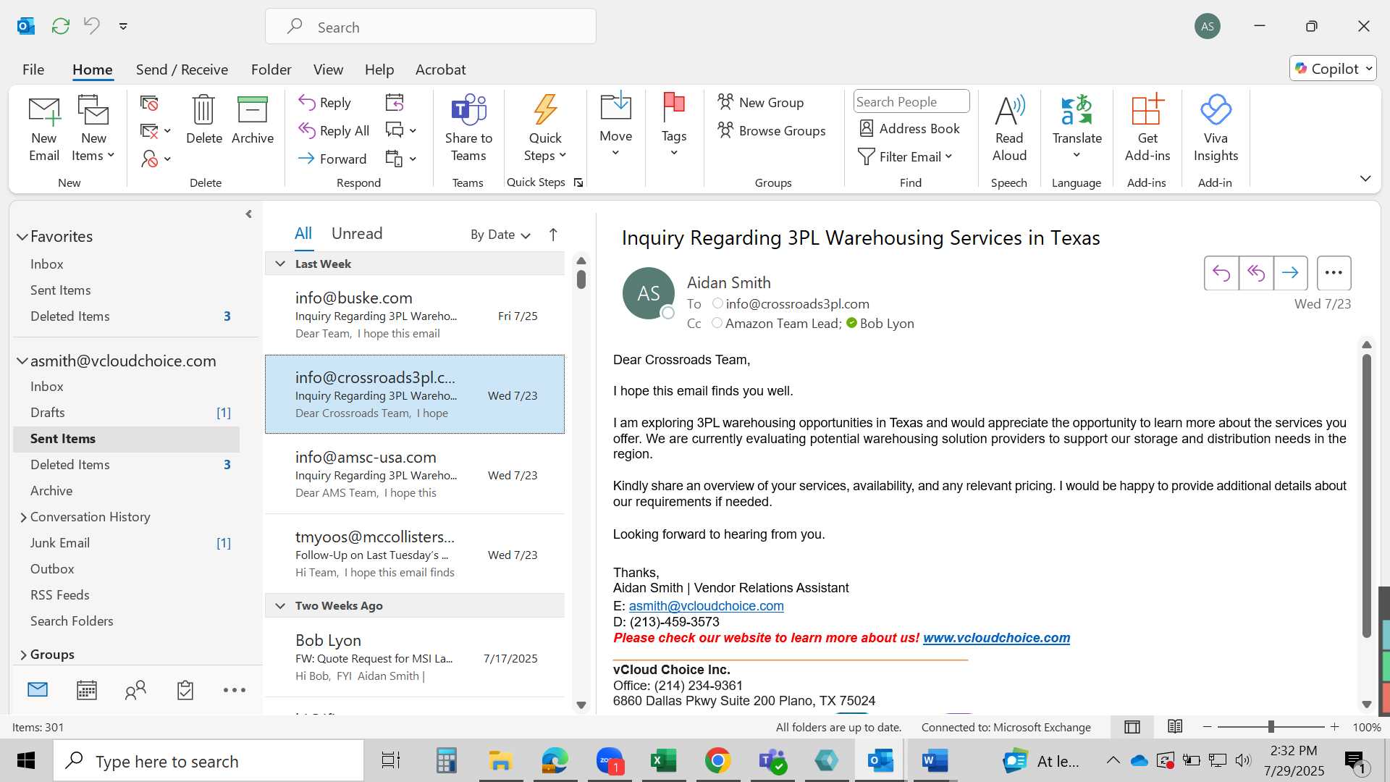
Task: Click Forward in the ribbon
Action: 332,159
